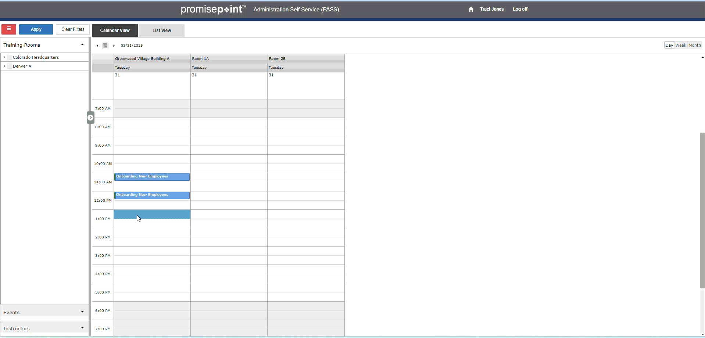Go to previous day arrow
Viewport: 705px width, 338px height.
click(97, 46)
